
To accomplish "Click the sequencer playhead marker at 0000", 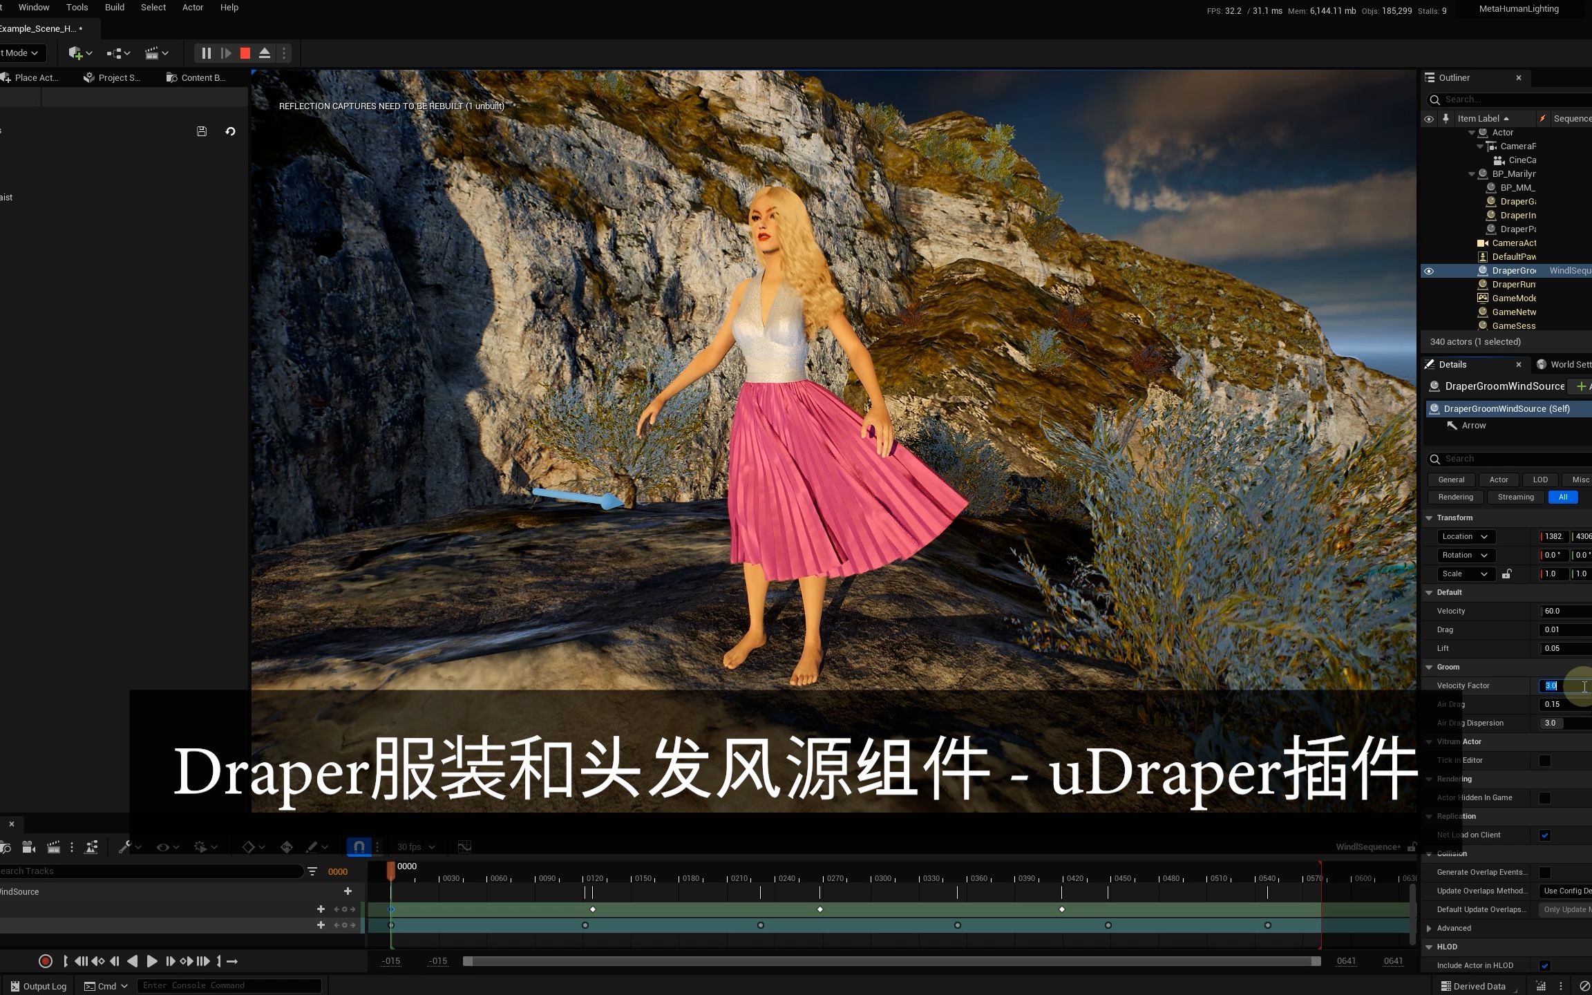I will (391, 871).
